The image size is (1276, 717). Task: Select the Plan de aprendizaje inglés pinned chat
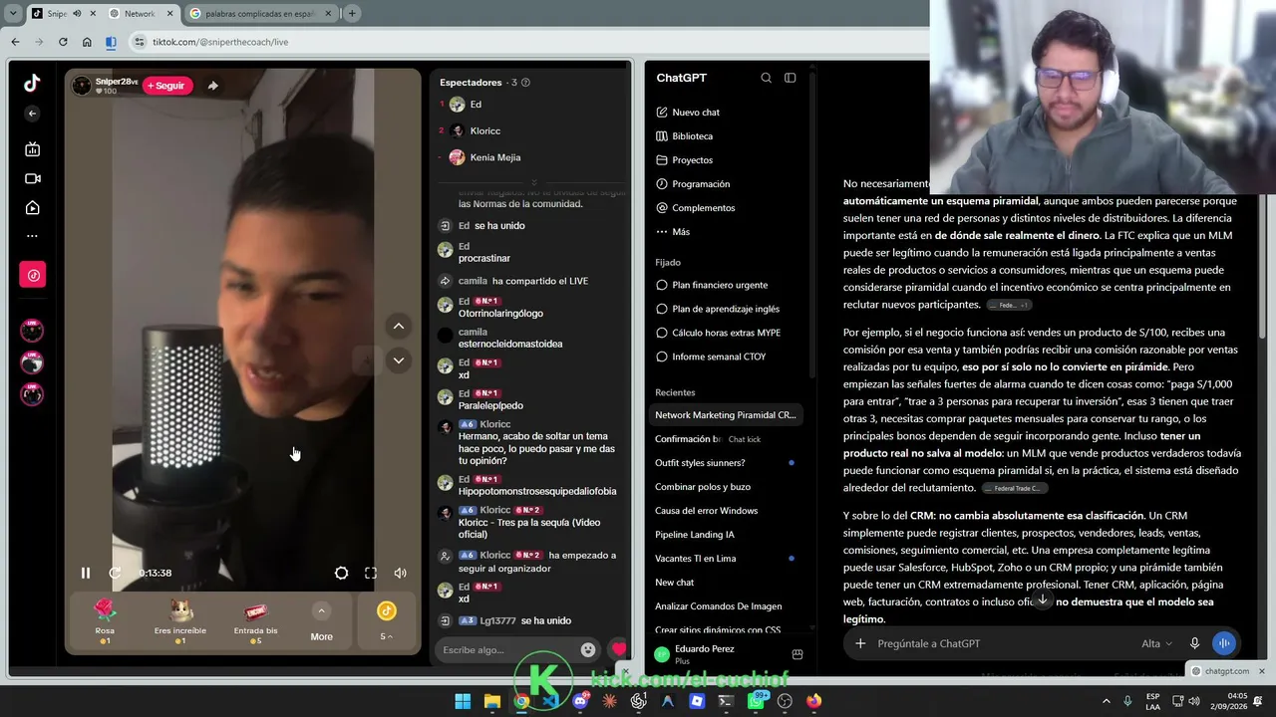pyautogui.click(x=727, y=309)
